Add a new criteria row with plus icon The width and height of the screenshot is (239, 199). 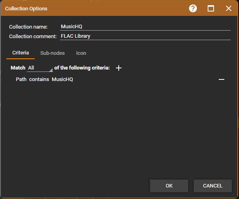119,68
